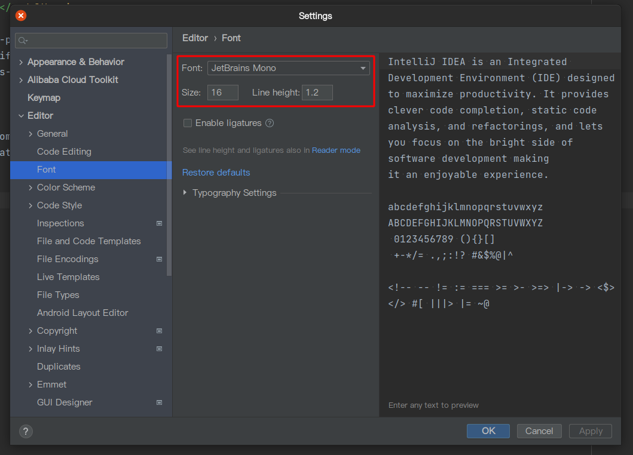The height and width of the screenshot is (455, 633).
Task: Focus the settings search field
Action: [x=91, y=41]
